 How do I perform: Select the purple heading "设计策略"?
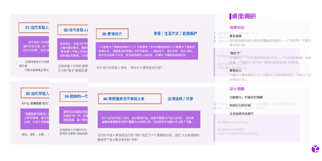click(237, 89)
